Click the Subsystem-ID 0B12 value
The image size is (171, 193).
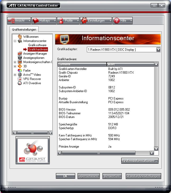tap(112, 87)
